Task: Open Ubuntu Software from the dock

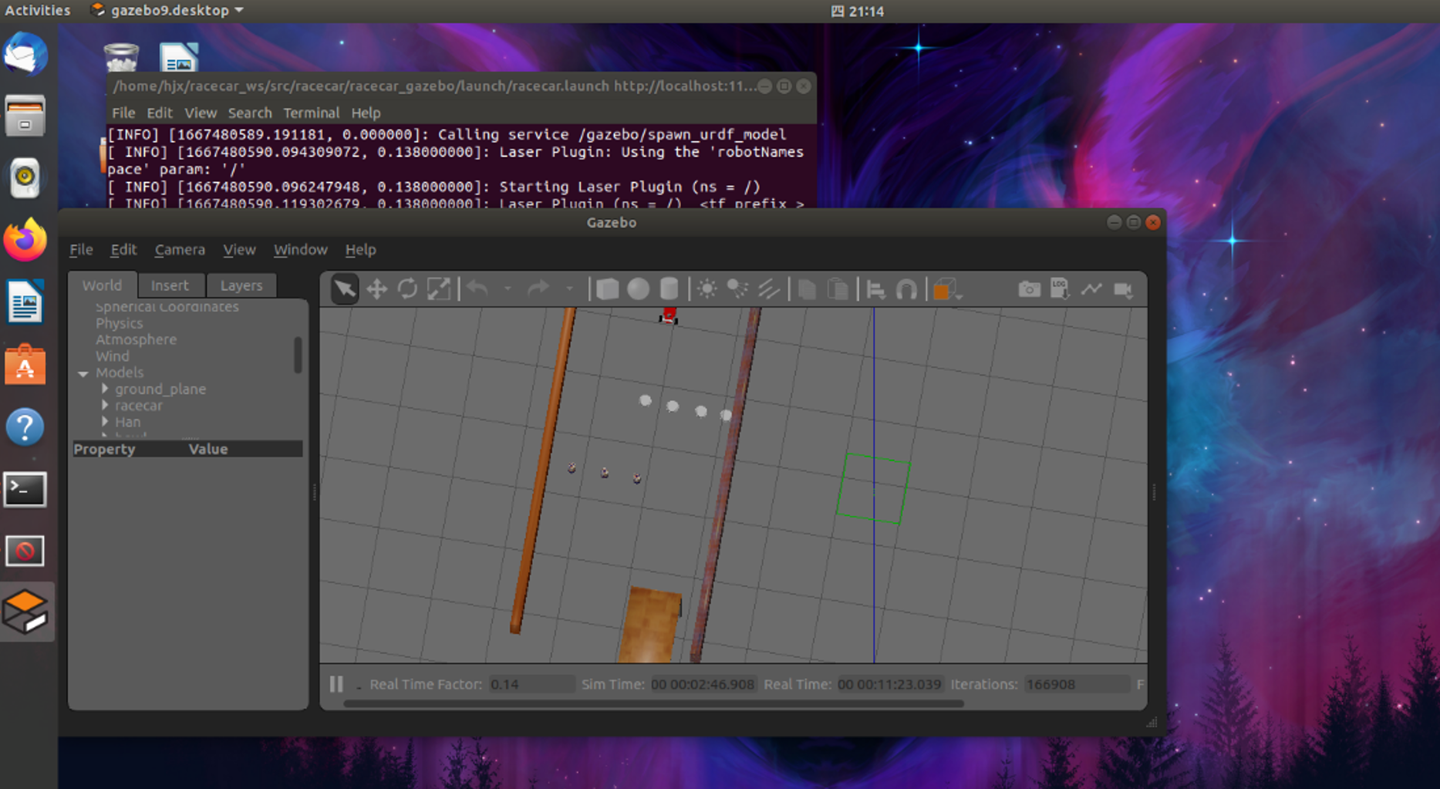Action: 25,364
